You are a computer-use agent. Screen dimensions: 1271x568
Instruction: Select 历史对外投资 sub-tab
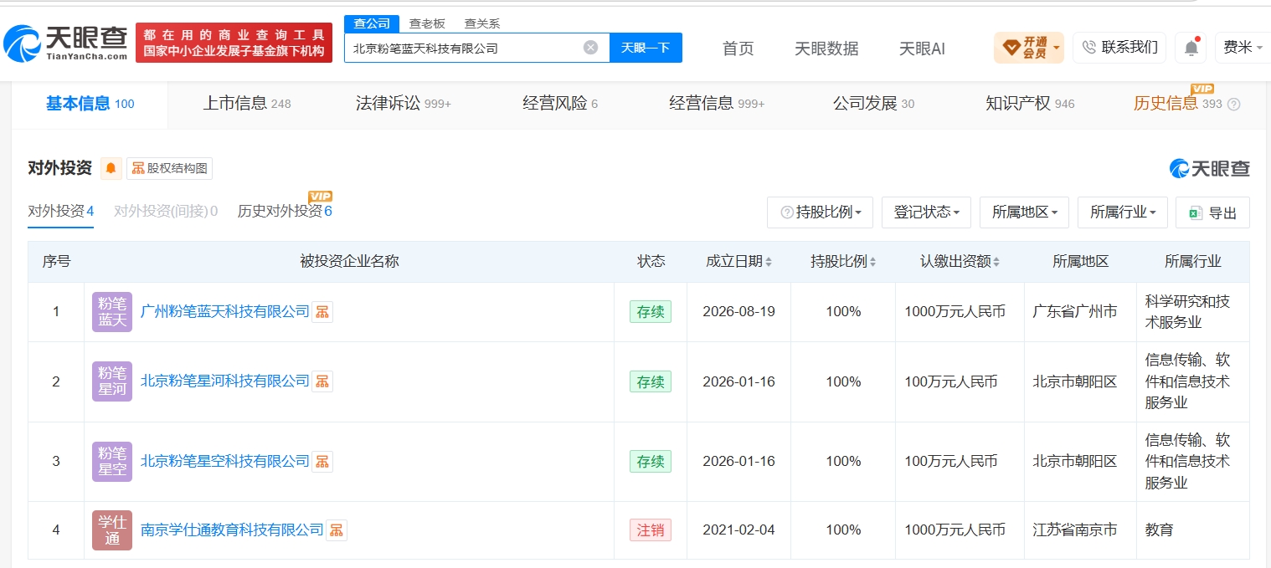(285, 211)
